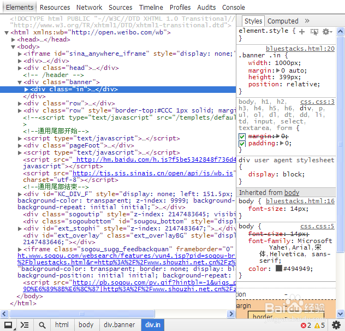The width and height of the screenshot is (345, 331).
Task: Click the horizontal scrollbar left arrow
Action: coord(4,314)
